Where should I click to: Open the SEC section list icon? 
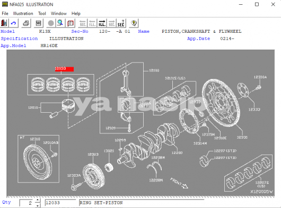38,23
